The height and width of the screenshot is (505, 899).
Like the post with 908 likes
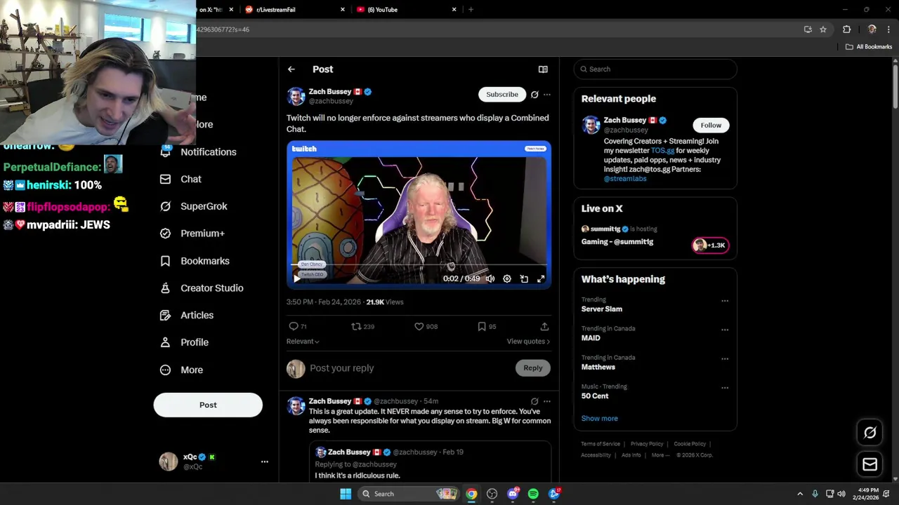[x=426, y=326]
